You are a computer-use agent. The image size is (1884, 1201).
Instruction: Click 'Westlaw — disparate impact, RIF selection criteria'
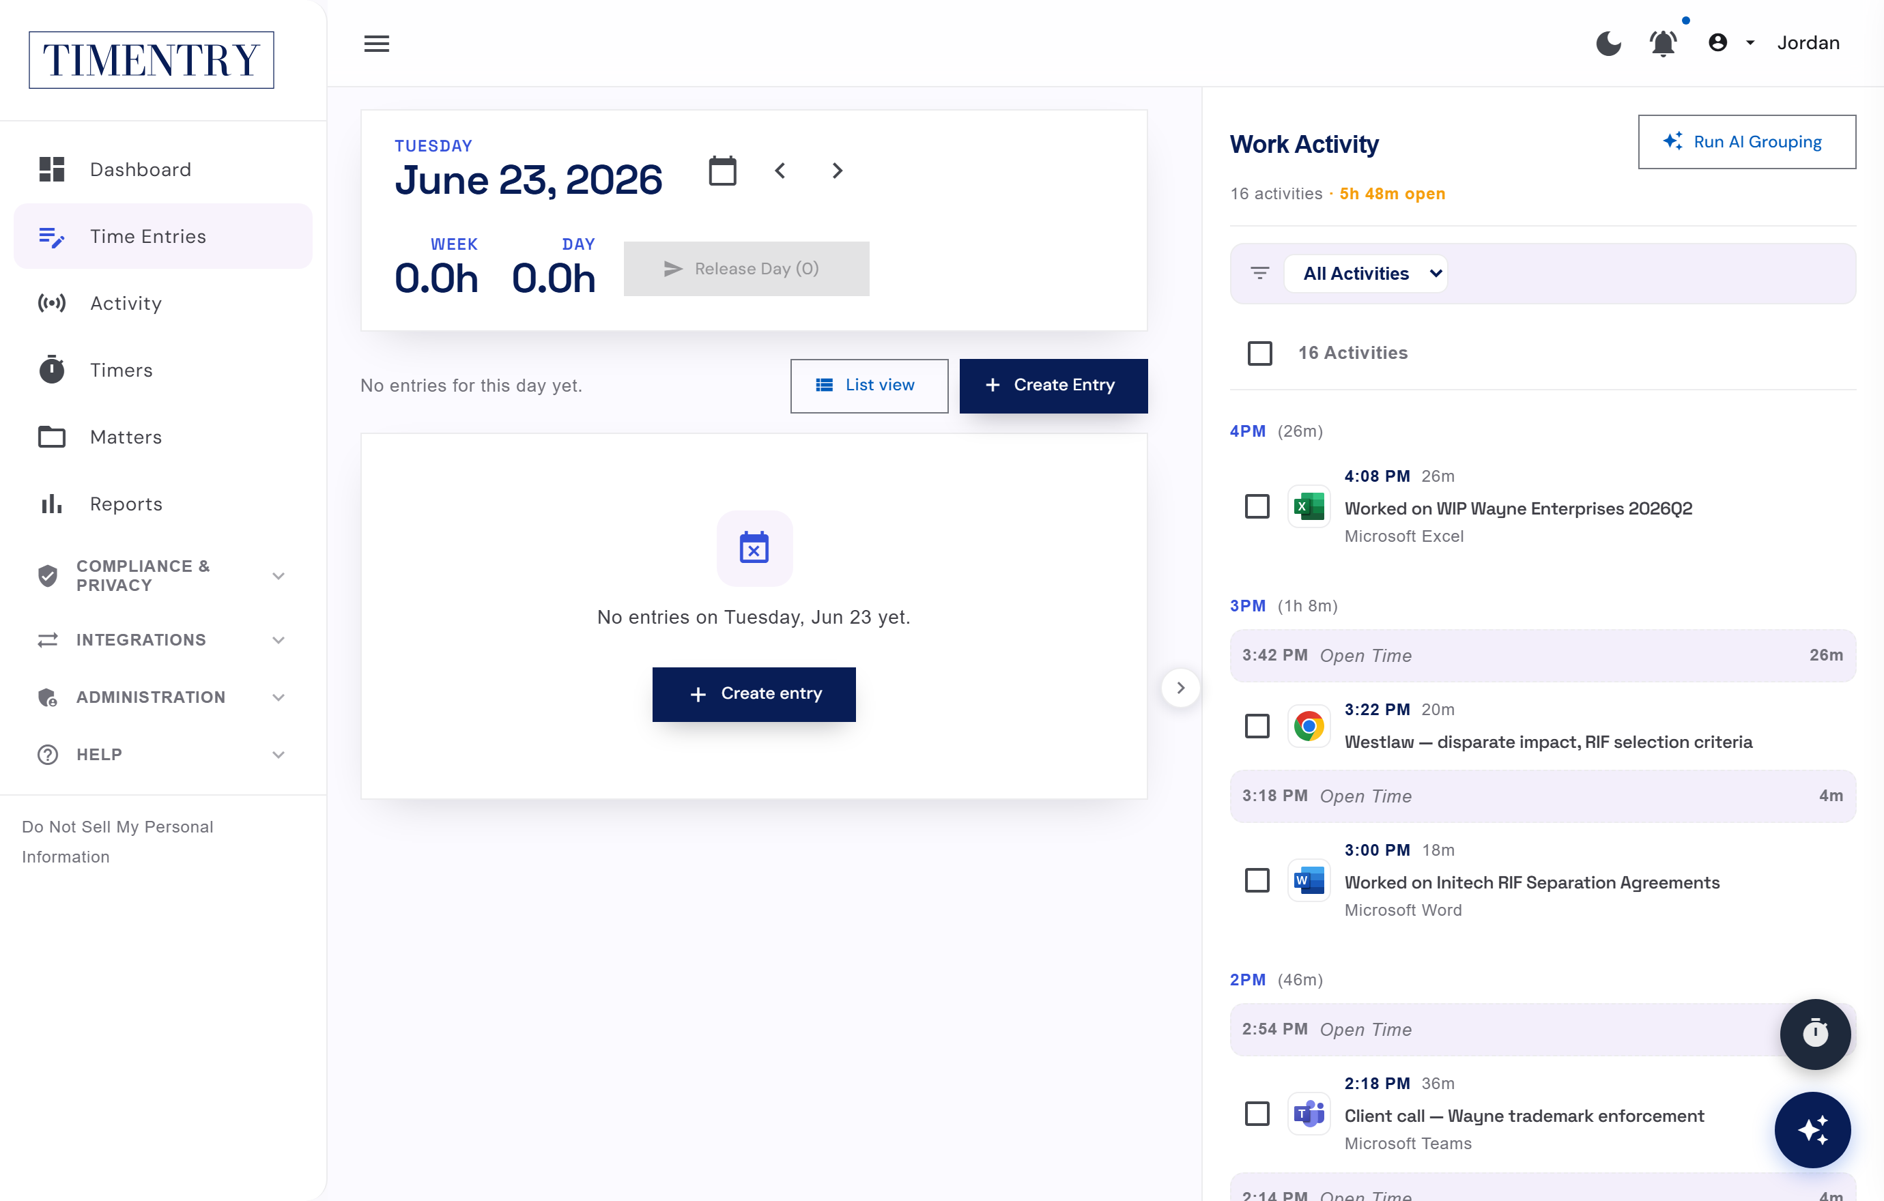1548,742
